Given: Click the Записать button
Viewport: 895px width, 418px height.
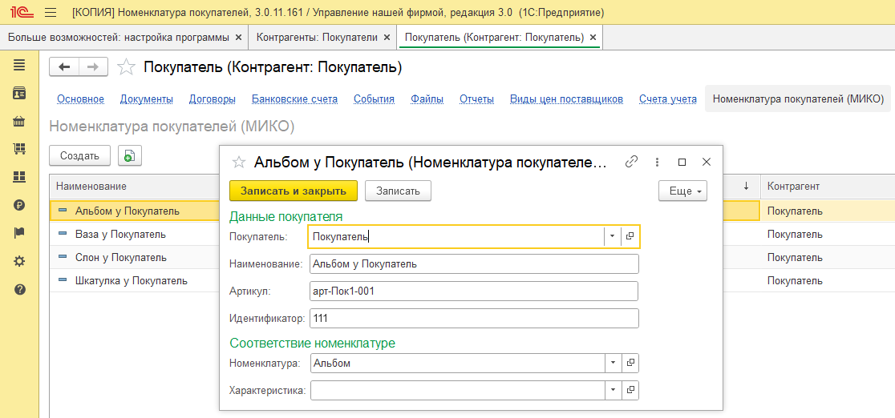Looking at the screenshot, I should click(x=398, y=191).
